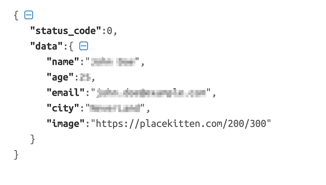This screenshot has width=326, height=185.
Task: Click the opening brace after "data"
Action: point(71,47)
